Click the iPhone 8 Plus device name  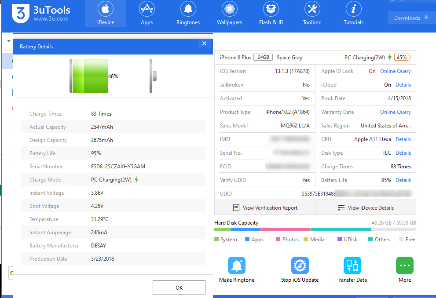pyautogui.click(x=235, y=58)
